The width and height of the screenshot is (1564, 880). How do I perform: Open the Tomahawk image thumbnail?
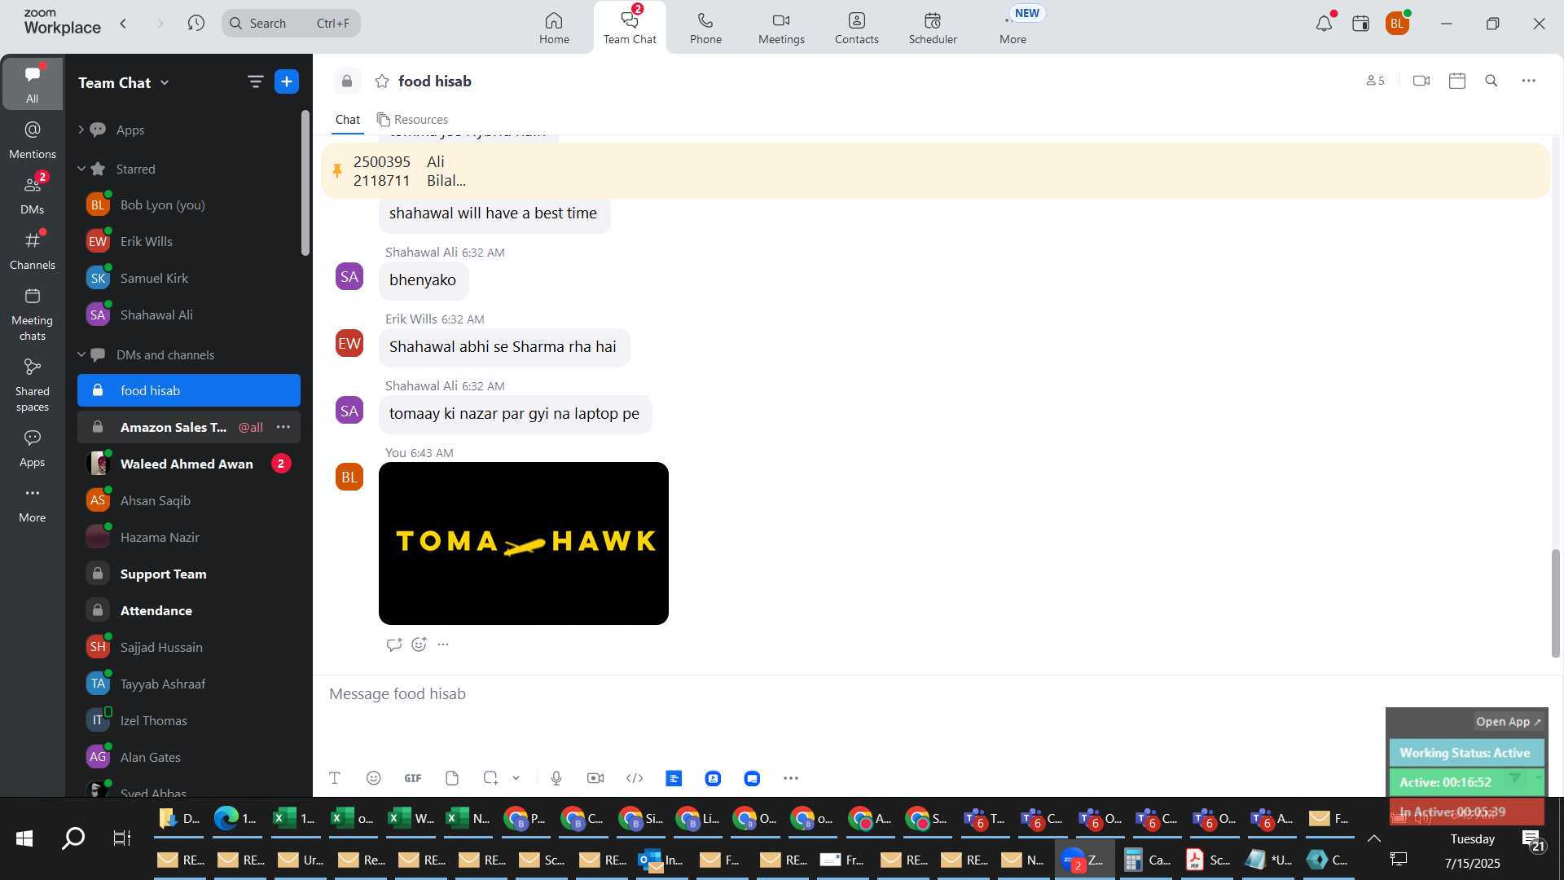pos(524,543)
